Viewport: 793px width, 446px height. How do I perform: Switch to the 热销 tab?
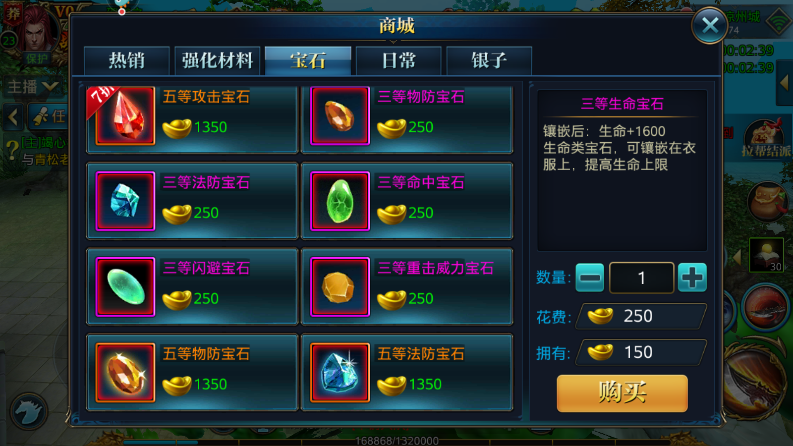tap(127, 61)
